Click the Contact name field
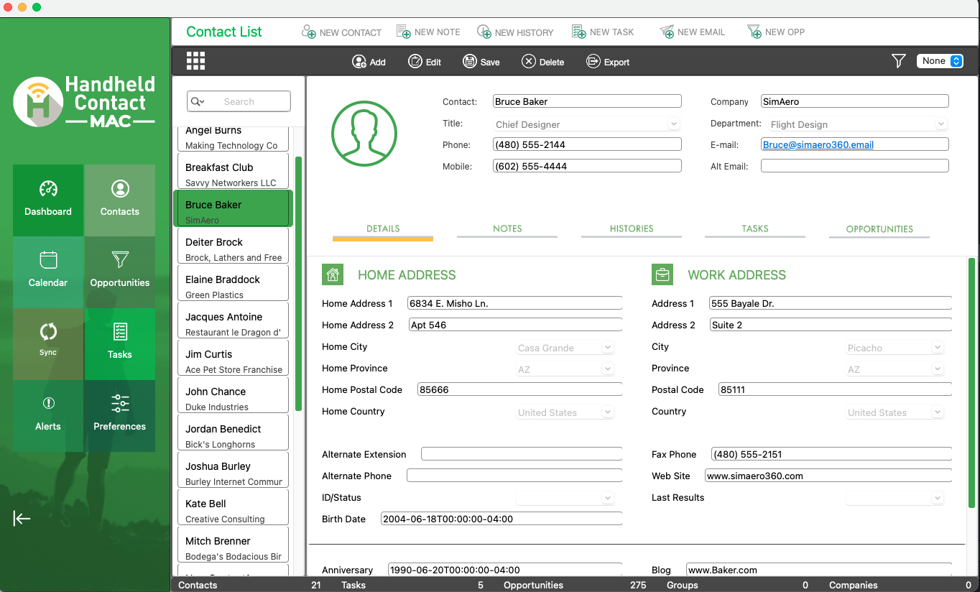Viewport: 980px width, 592px height. click(587, 101)
